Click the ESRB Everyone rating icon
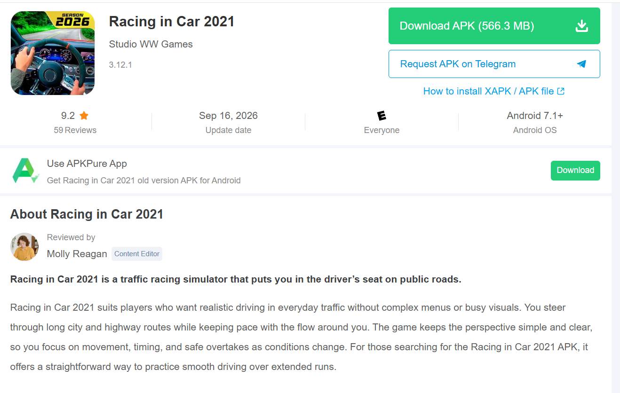The image size is (620, 393). (382, 116)
